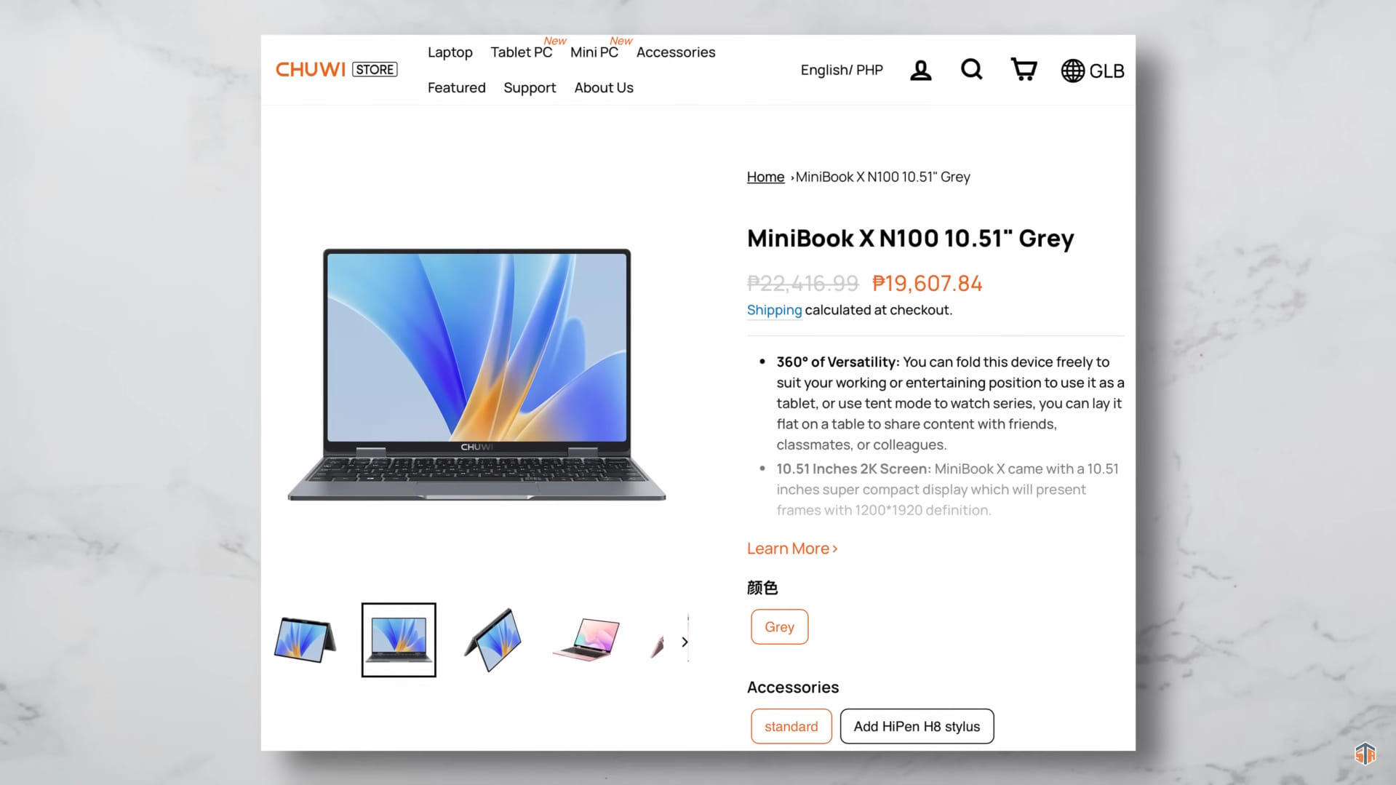Open the Accessories navigation item

[676, 52]
